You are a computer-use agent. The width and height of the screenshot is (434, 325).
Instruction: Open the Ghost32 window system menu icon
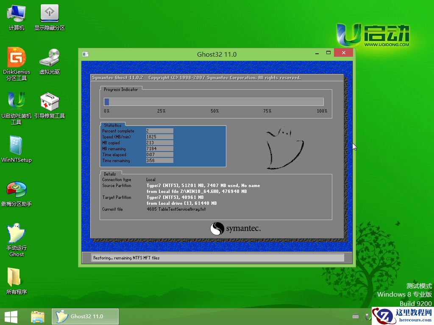click(86, 54)
